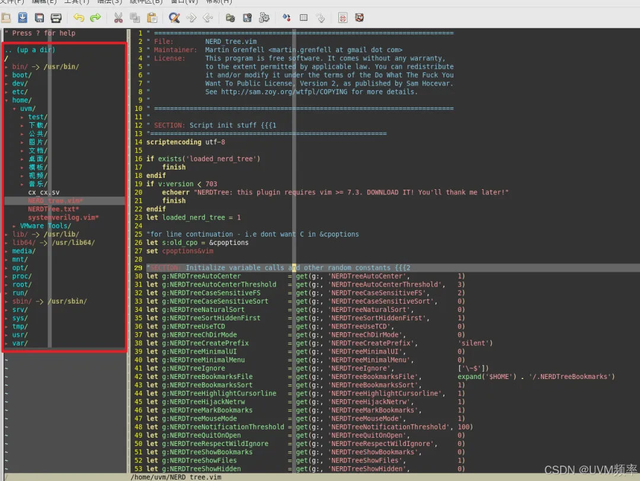Click the Paste clipboard icon
The height and width of the screenshot is (481, 640).
[x=152, y=18]
